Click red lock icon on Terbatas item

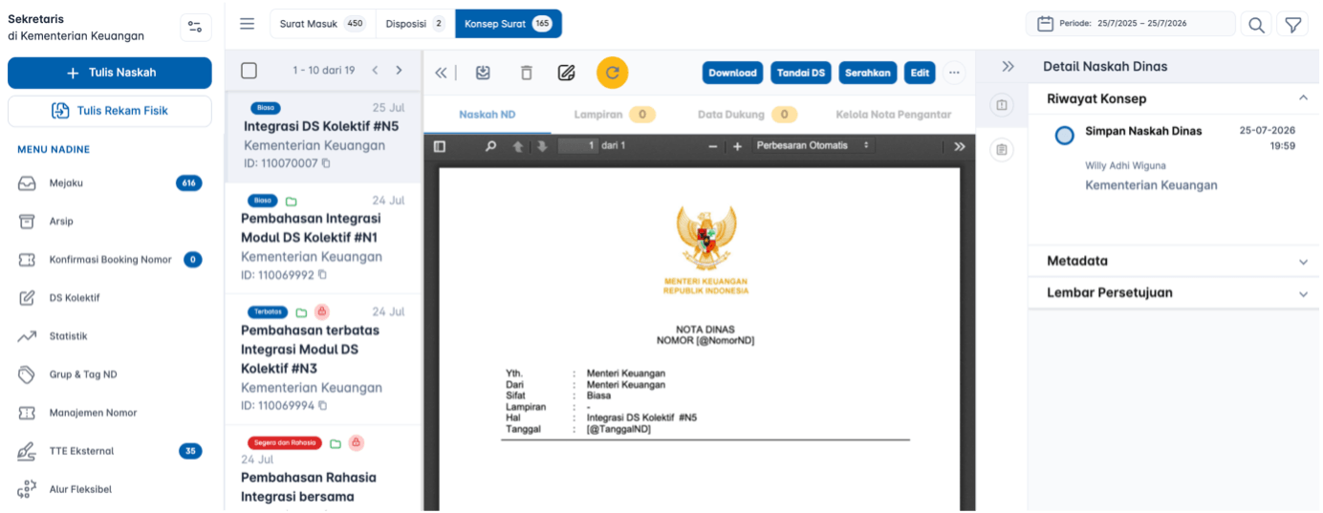click(x=322, y=311)
